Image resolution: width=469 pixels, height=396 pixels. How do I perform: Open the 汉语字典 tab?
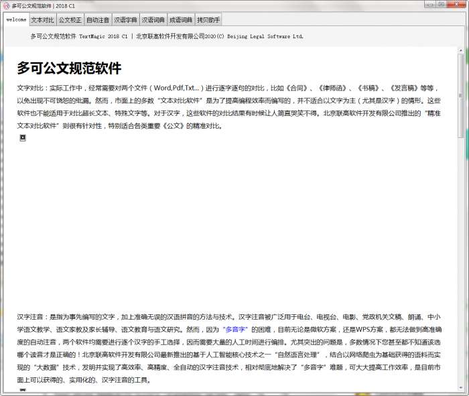[125, 20]
